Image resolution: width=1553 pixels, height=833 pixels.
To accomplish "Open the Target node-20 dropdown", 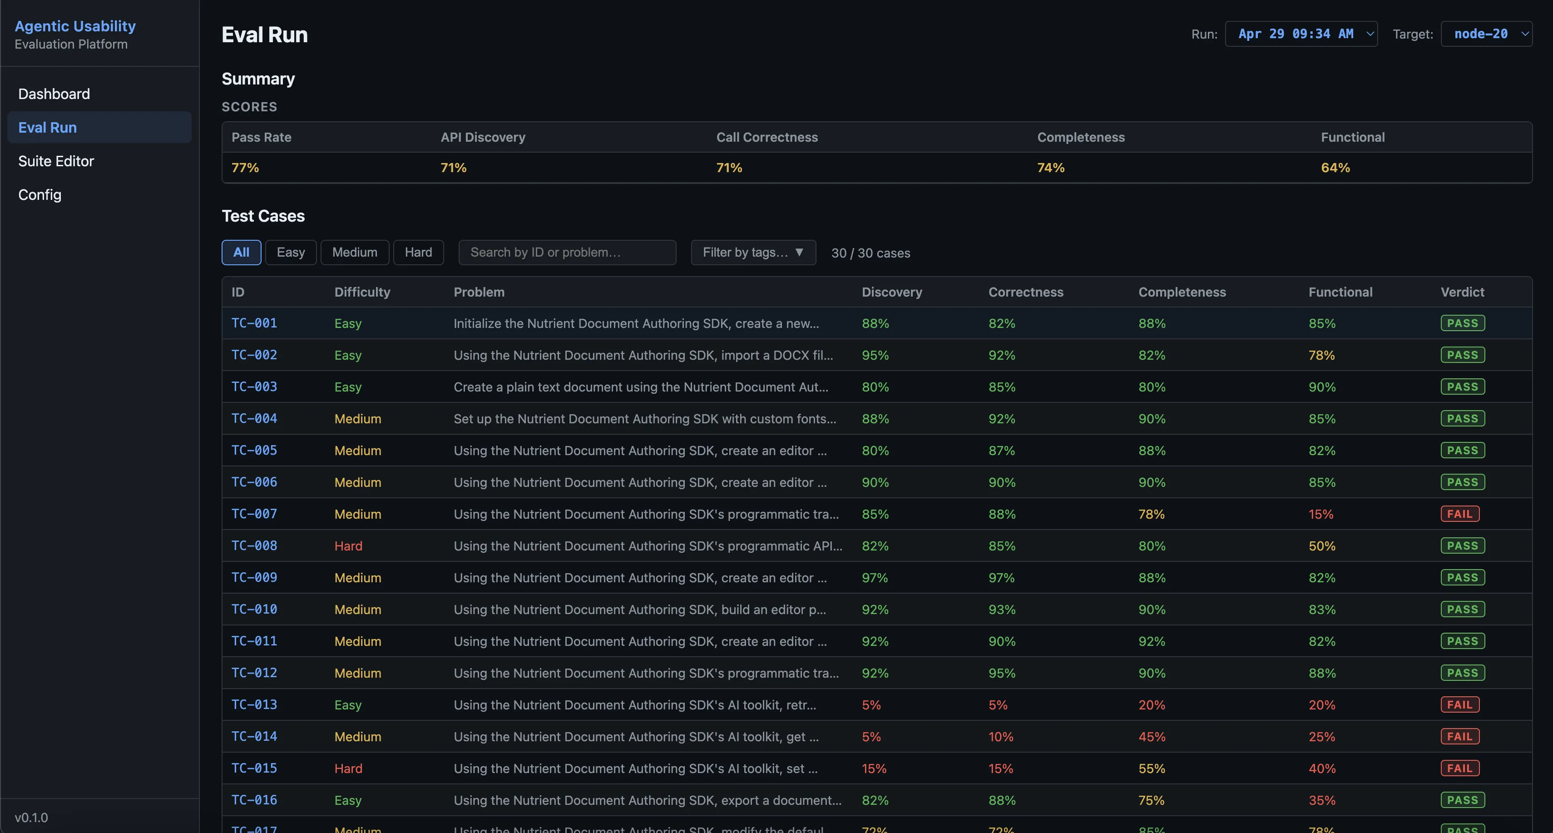I will click(x=1486, y=34).
